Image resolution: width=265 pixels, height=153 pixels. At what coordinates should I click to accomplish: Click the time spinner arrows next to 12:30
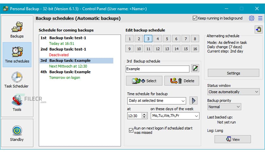[x=144, y=116]
